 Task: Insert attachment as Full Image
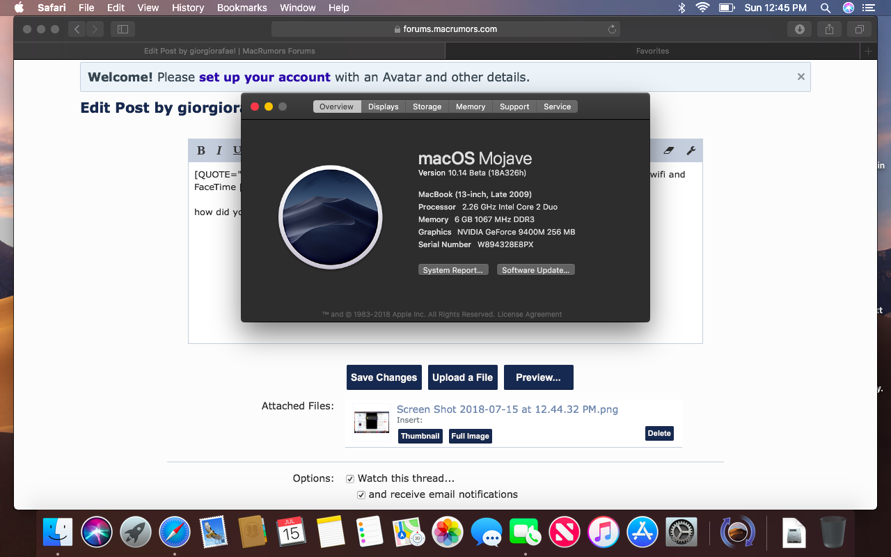(470, 436)
